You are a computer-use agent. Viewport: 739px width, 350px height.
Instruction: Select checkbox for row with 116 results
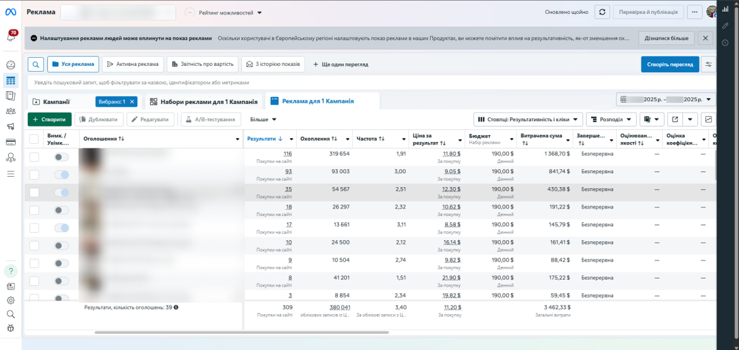click(34, 157)
